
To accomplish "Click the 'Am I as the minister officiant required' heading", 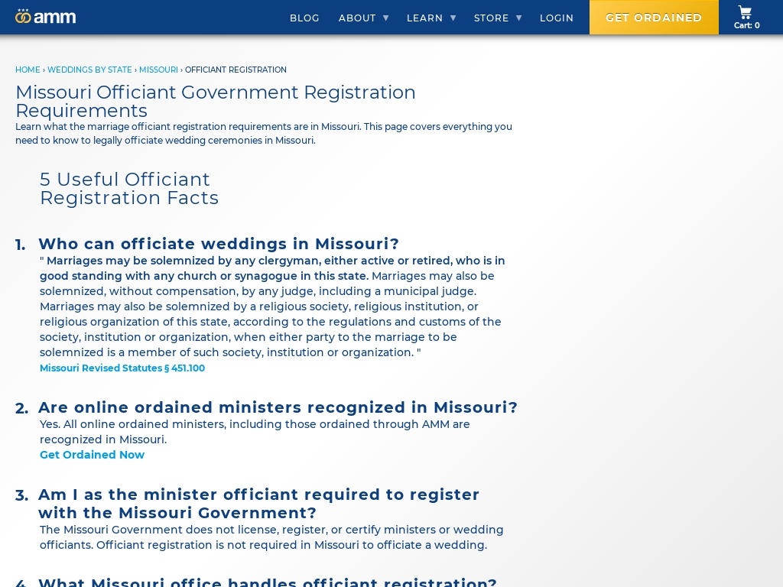I will click(x=258, y=504).
